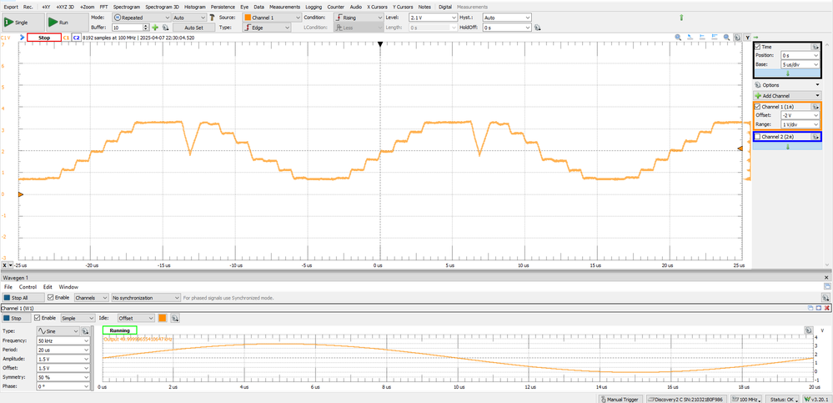
Task: Click Stop All in Wavegen
Action: pyautogui.click(x=23, y=298)
